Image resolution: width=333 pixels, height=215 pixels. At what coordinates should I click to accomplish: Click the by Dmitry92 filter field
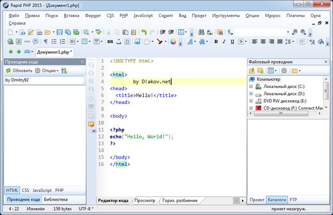(44, 80)
